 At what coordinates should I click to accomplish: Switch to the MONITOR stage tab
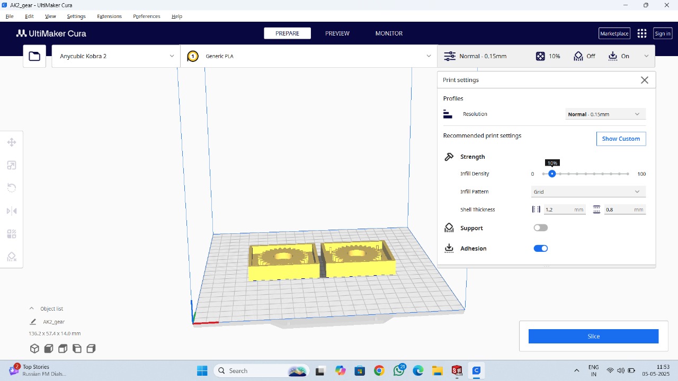tap(389, 33)
